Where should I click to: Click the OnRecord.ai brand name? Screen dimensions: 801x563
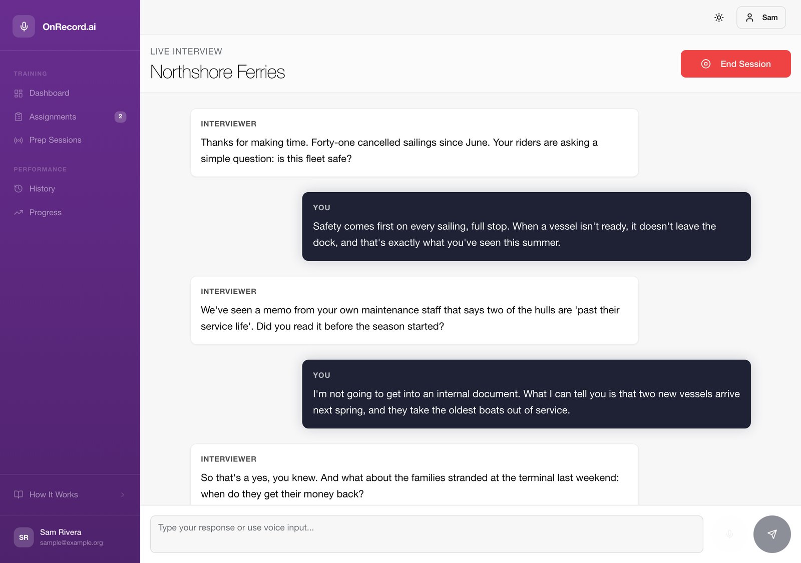tap(69, 27)
